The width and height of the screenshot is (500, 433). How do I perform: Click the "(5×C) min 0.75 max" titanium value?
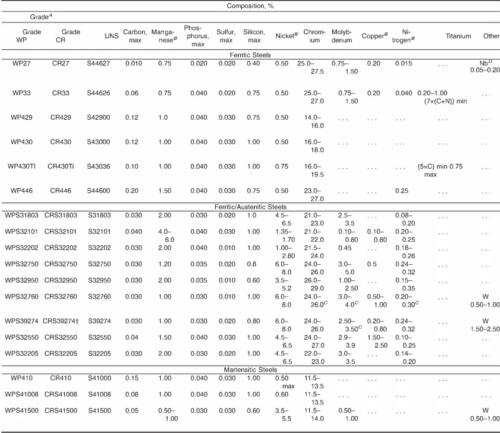(440, 171)
